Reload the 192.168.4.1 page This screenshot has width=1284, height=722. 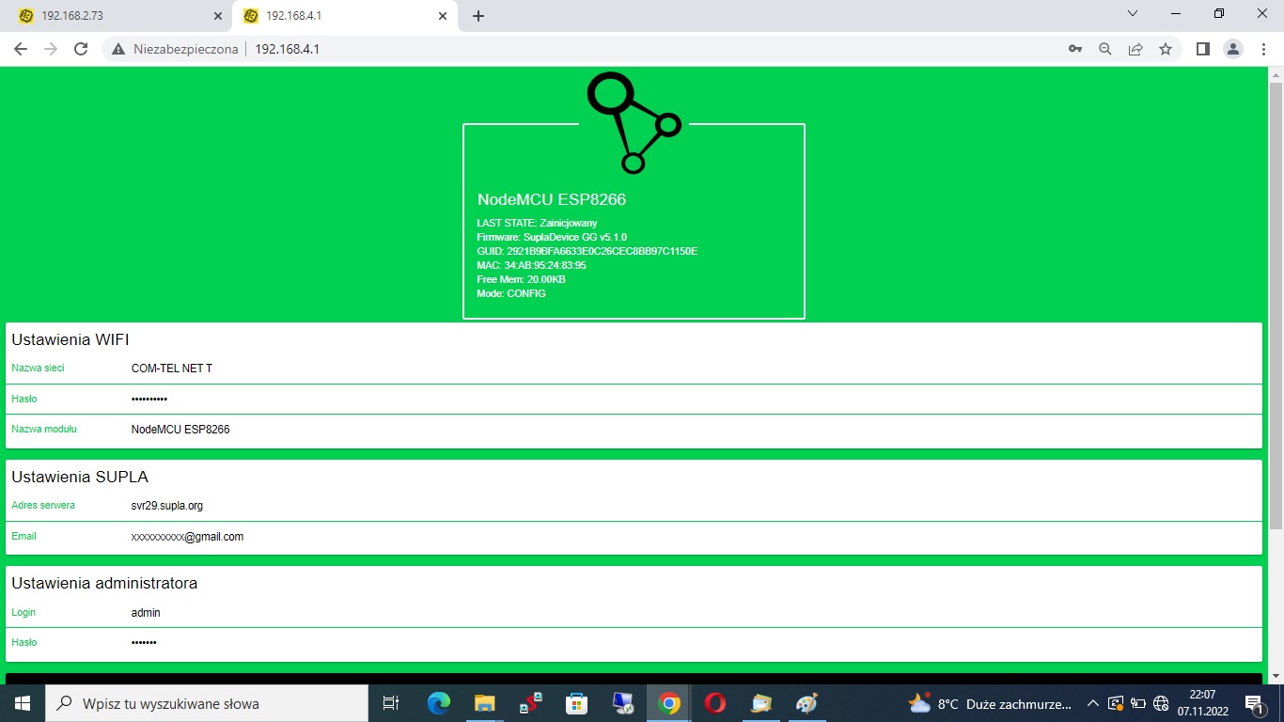point(81,49)
